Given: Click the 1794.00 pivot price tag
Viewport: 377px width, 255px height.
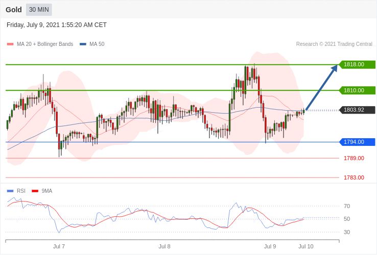Looking at the screenshot, I should [x=357, y=142].
